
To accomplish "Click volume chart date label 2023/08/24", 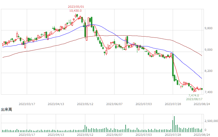I will point(202,135).
